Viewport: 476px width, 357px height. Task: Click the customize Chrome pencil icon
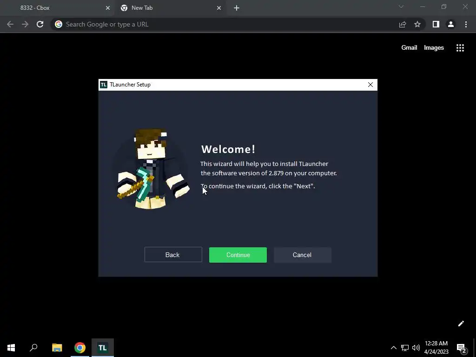461,324
